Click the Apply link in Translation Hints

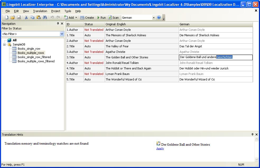160,149
